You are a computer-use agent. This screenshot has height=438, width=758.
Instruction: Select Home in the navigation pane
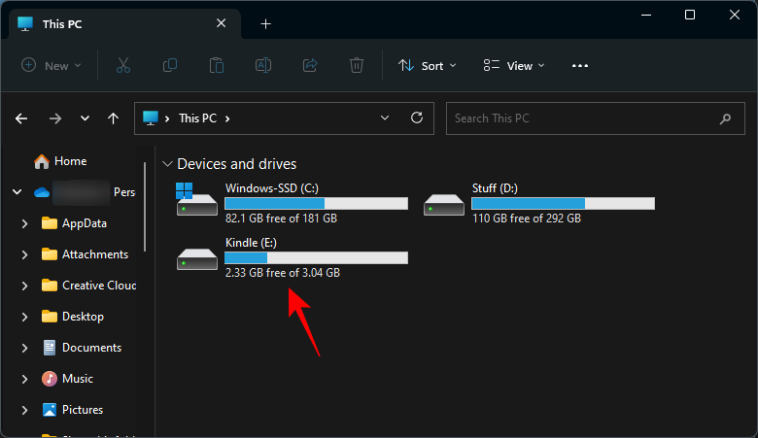(x=70, y=161)
